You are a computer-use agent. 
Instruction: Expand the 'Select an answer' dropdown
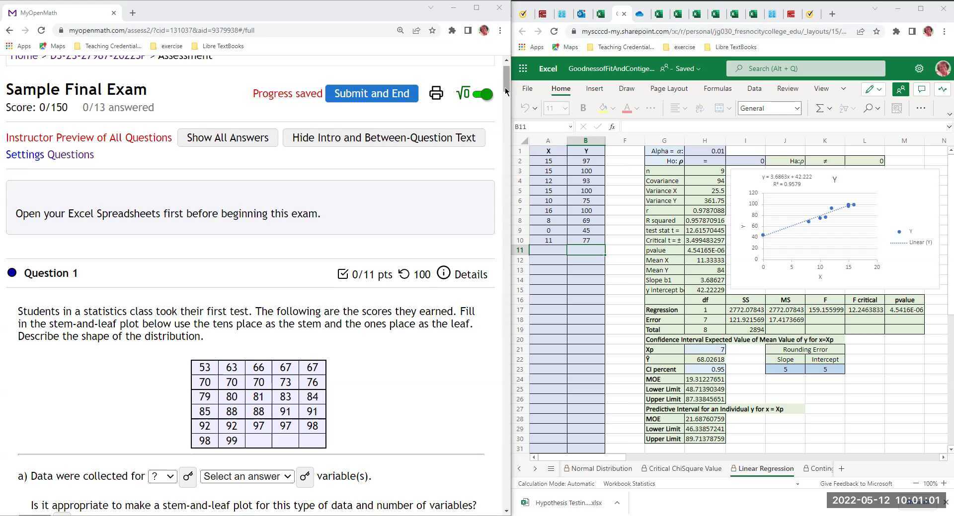247,476
